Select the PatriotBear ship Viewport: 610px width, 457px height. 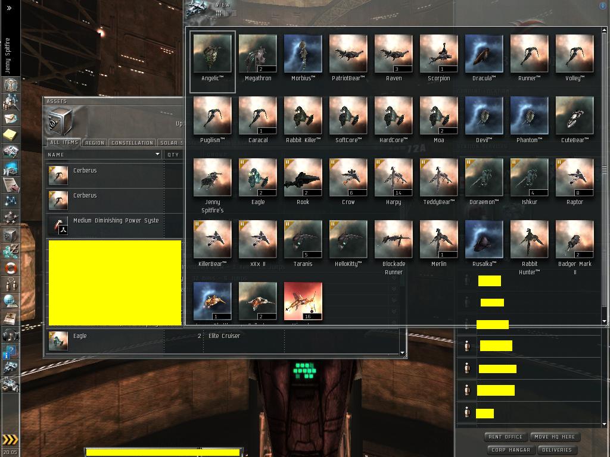[348, 58]
